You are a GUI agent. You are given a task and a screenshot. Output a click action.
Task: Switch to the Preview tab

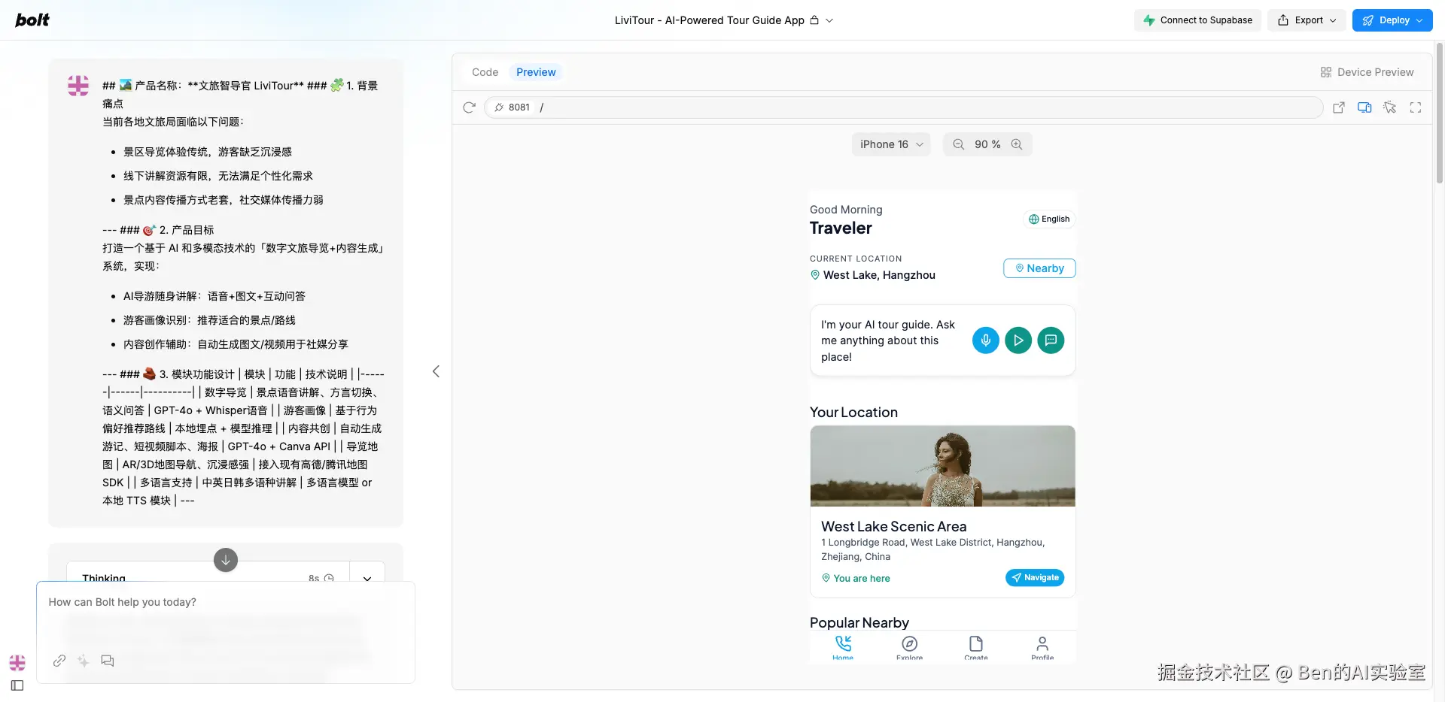pos(536,72)
